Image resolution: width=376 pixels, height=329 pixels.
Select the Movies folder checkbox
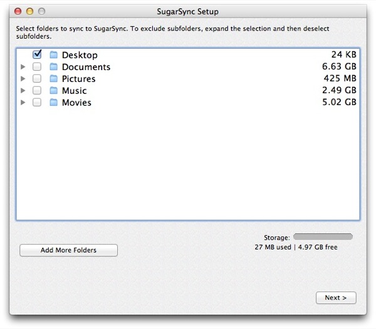click(37, 103)
